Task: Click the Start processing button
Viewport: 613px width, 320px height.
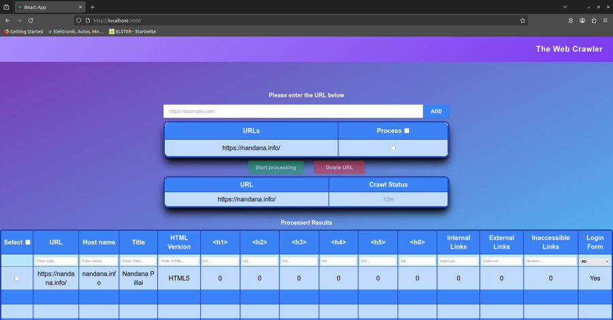Action: (275, 167)
